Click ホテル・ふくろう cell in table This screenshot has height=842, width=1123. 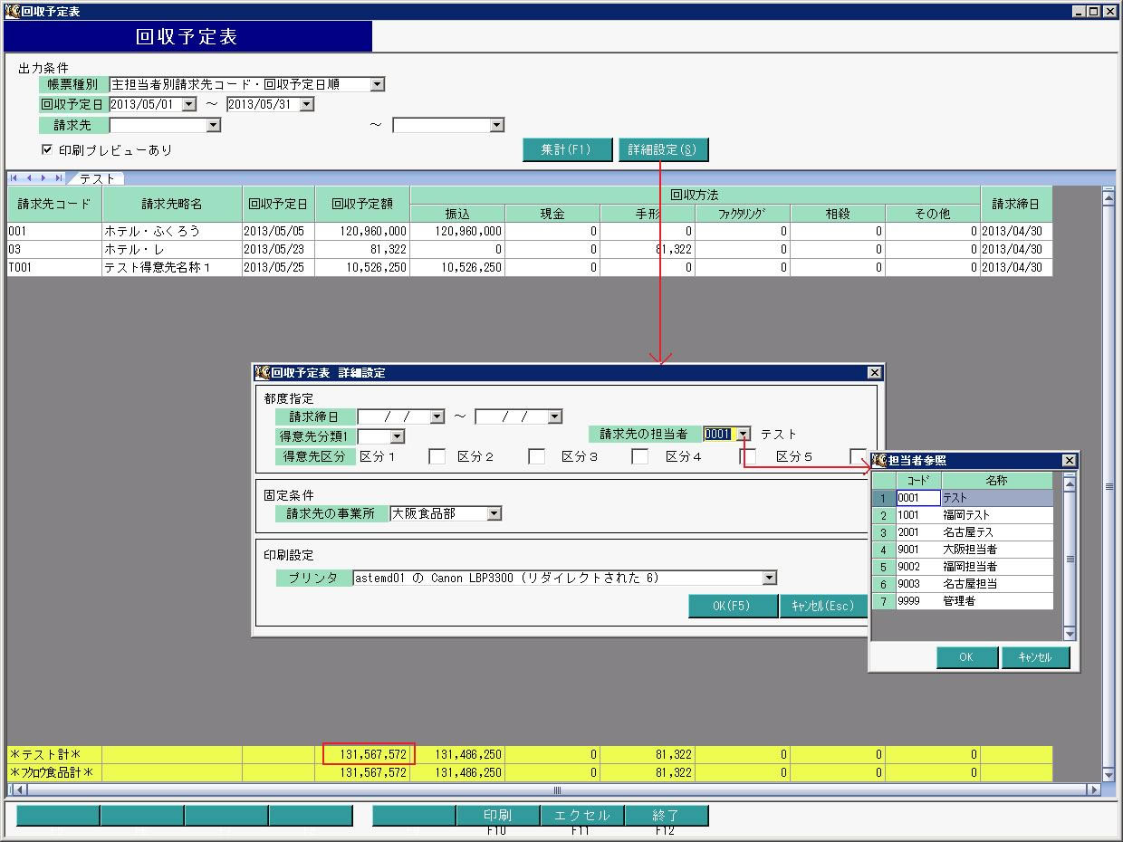(x=172, y=231)
